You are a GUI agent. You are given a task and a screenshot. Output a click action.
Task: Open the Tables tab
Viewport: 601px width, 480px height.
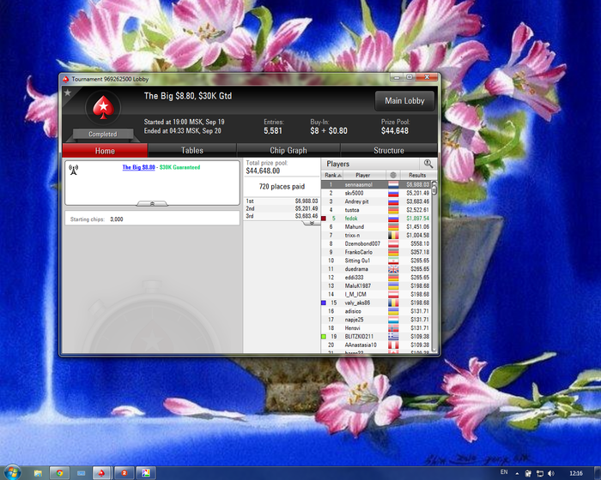[192, 151]
